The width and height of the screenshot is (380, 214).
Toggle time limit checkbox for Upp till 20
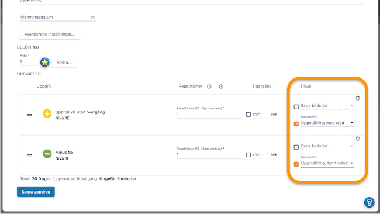[248, 115]
